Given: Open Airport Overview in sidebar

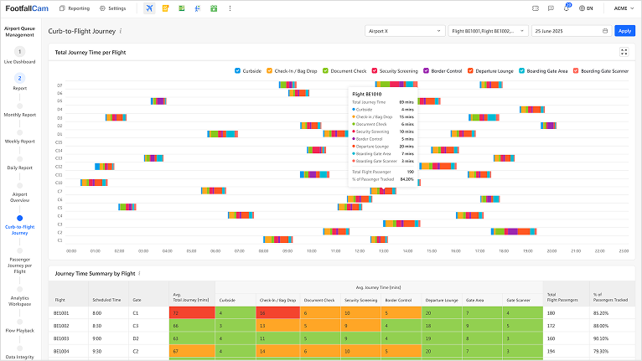Looking at the screenshot, I should [x=19, y=198].
